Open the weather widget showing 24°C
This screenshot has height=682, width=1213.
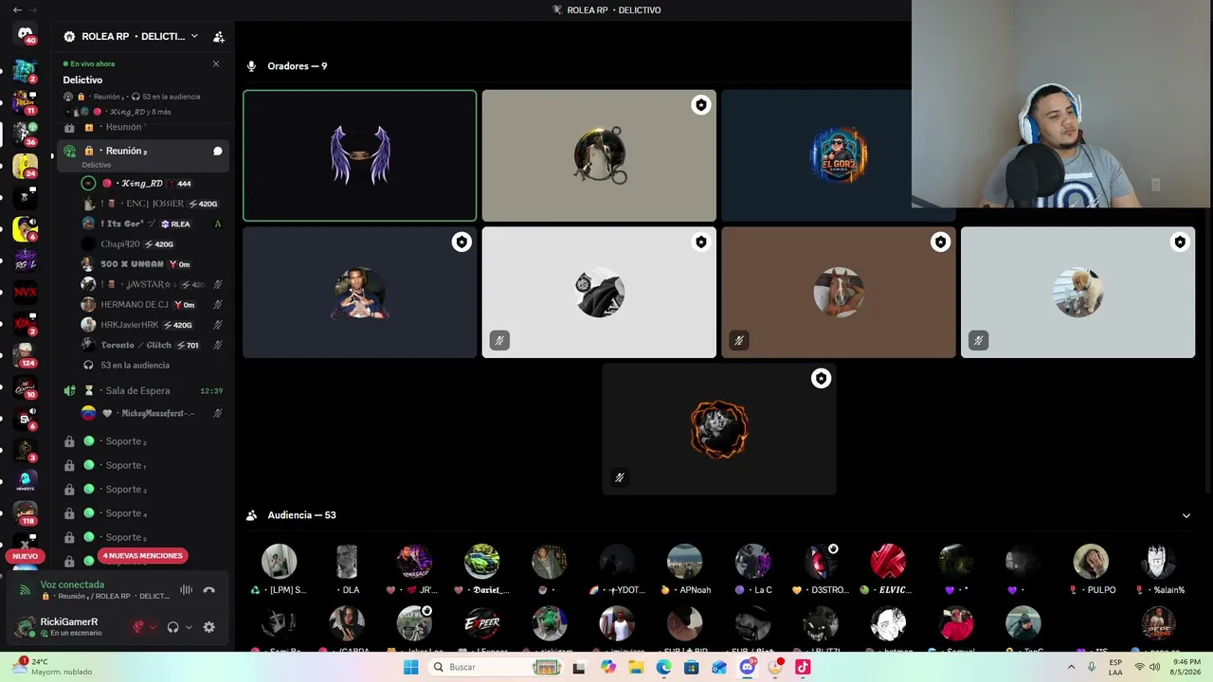pyautogui.click(x=53, y=667)
